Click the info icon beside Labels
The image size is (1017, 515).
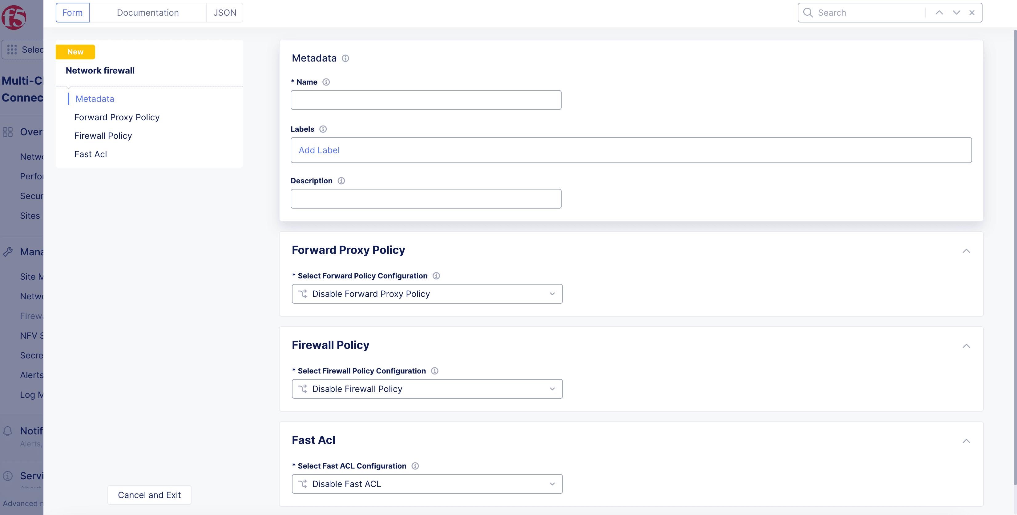pos(323,129)
